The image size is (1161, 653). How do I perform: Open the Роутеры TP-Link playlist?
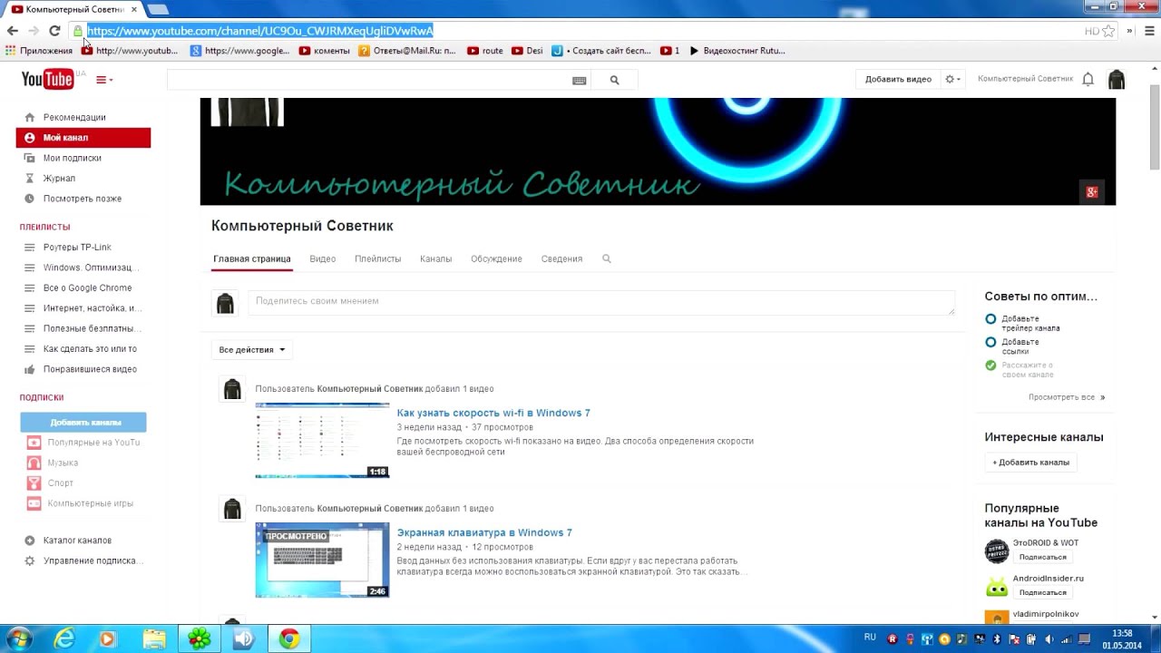click(77, 247)
